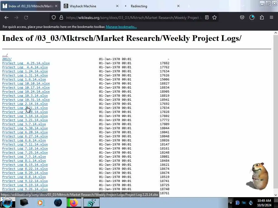Open Project Log 3.21.14.xlsx
Image resolution: width=278 pixels, height=208 pixels.
tap(25, 120)
